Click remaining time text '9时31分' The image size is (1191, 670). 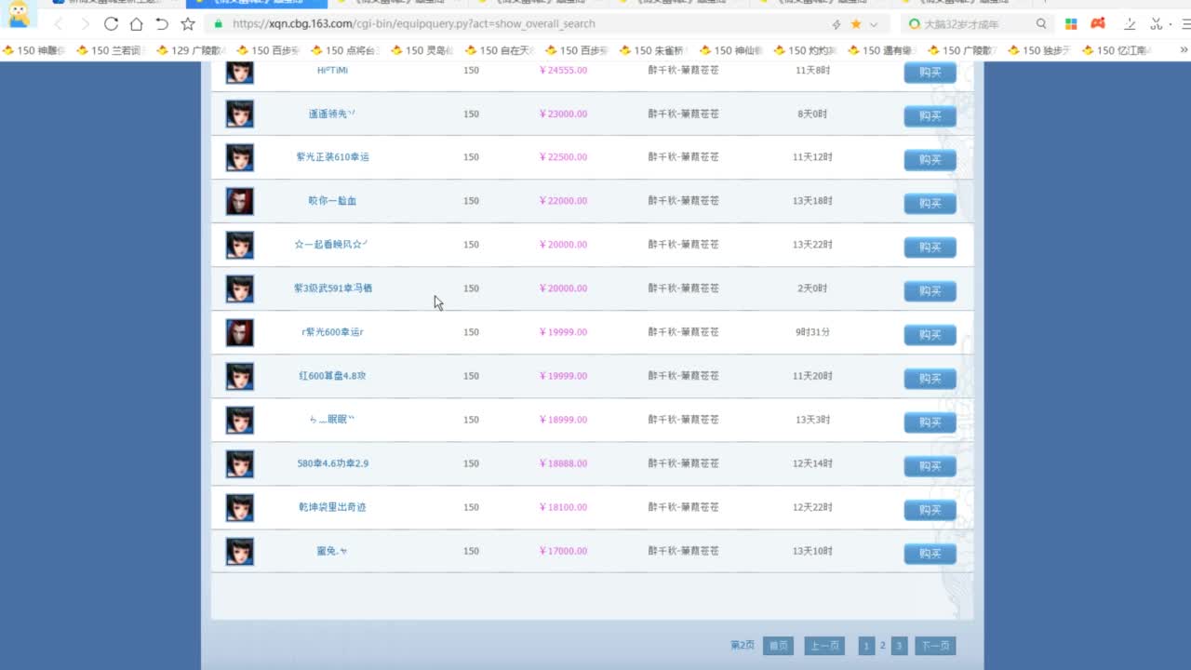(812, 332)
